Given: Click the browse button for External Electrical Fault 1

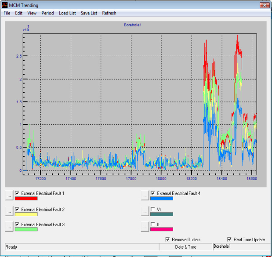Looking at the screenshot, I should coord(9,195).
